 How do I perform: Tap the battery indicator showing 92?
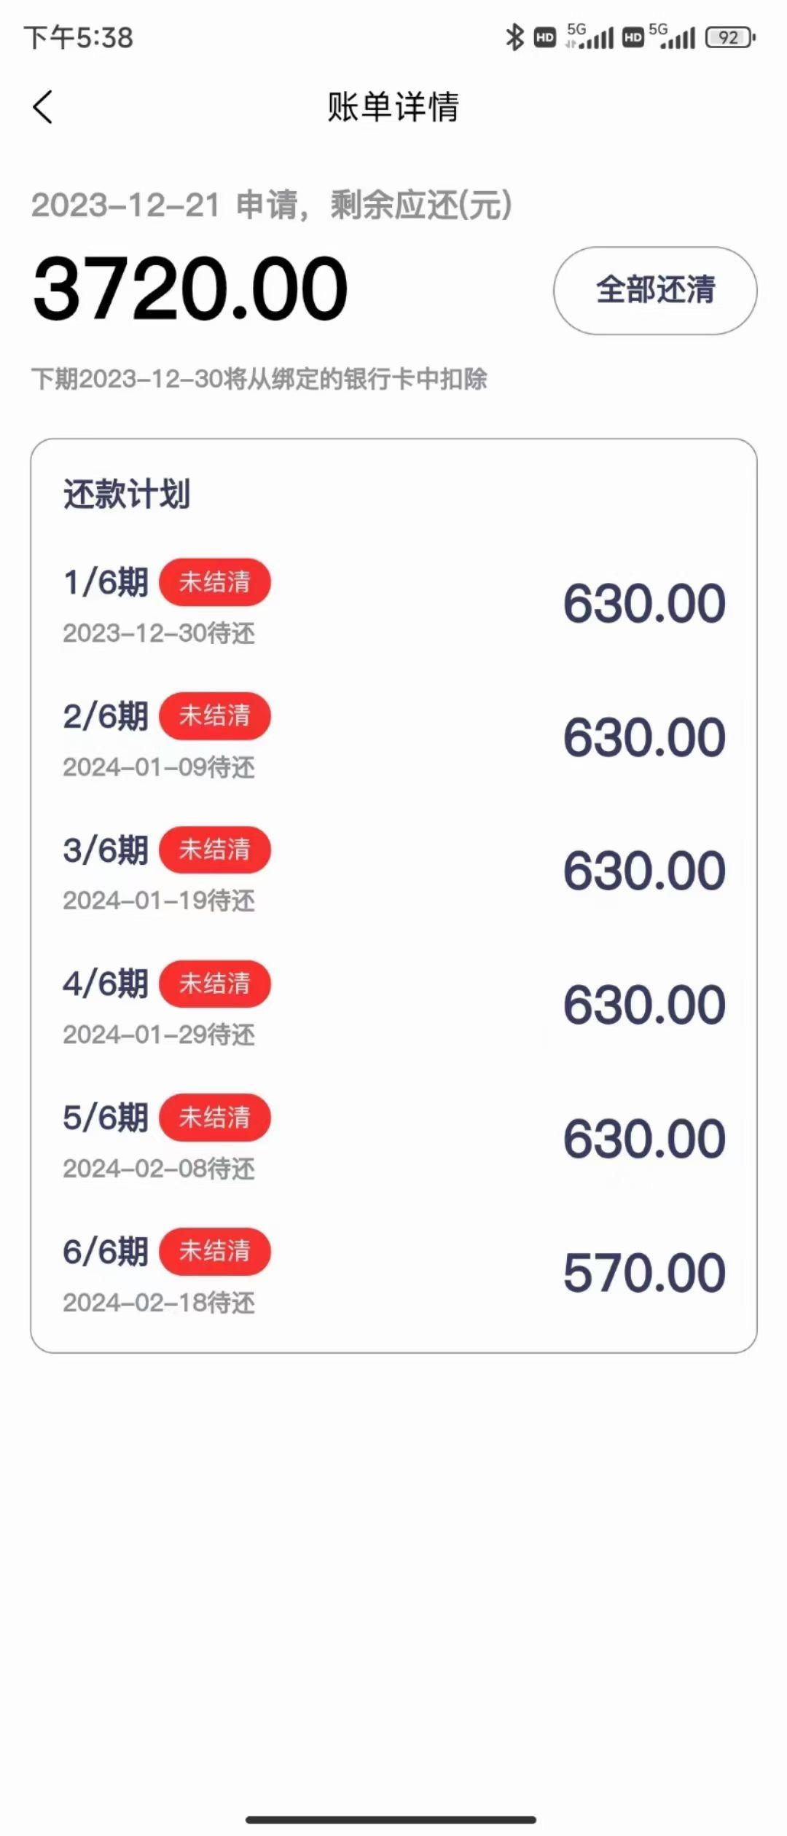pos(730,37)
